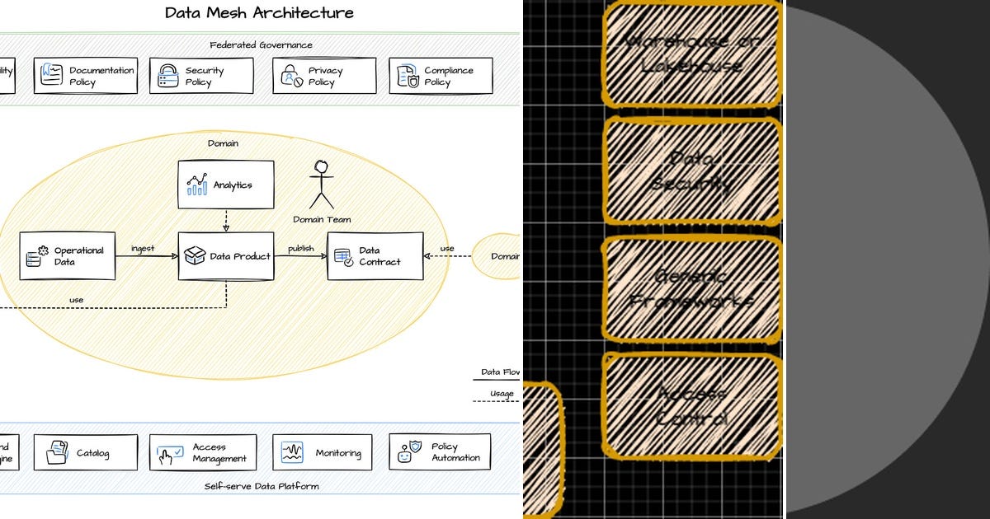Click the Warehouse & Lakehouse hatched node

pyautogui.click(x=693, y=51)
